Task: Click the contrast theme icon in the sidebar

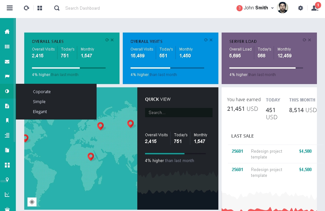Action: pos(7,91)
